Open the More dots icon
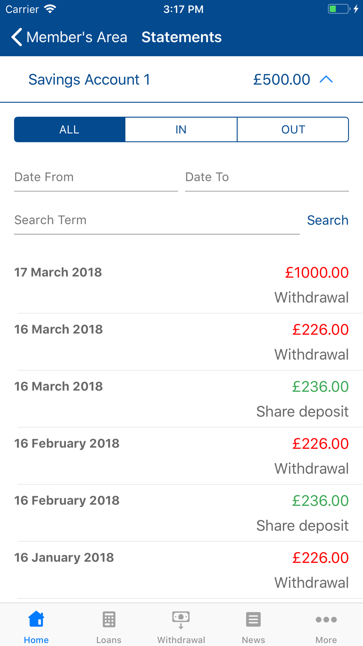The height and width of the screenshot is (646, 363). click(x=326, y=619)
